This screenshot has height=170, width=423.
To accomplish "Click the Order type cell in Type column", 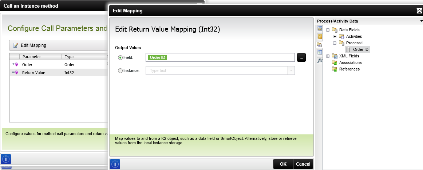I will point(70,65).
